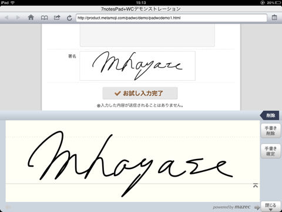This screenshot has height=212, width=282.
Task: Click the 削除 delete tab
Action: [x=270, y=115]
